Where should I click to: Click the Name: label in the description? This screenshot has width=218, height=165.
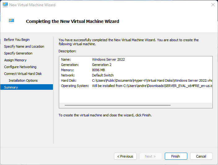(x=66, y=59)
